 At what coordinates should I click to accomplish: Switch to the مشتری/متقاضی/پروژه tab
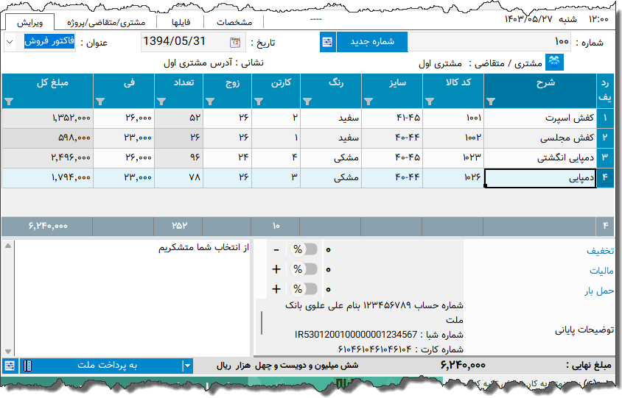pyautogui.click(x=106, y=22)
